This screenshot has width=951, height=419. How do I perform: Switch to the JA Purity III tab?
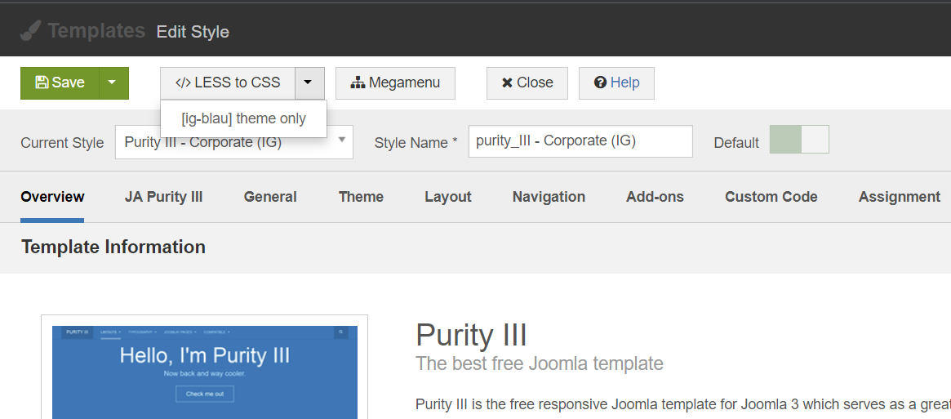163,197
